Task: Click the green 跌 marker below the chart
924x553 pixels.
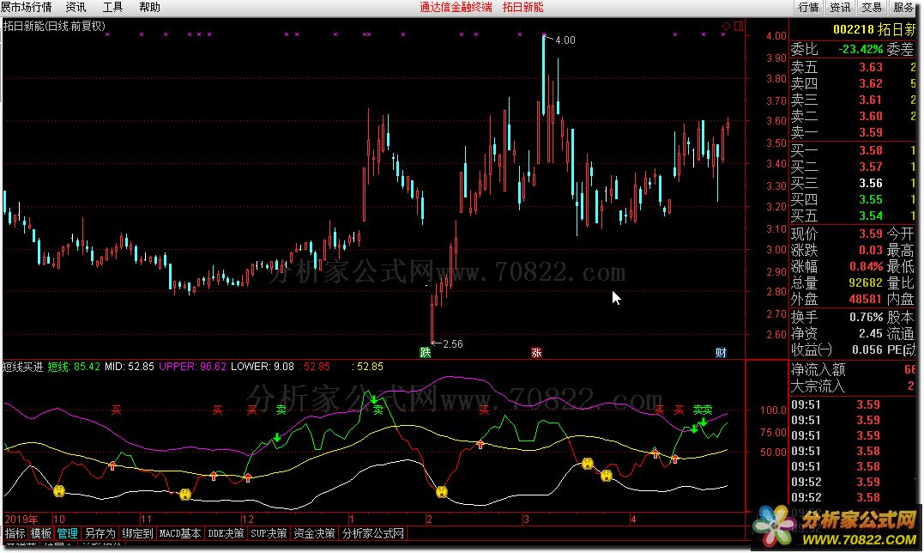Action: tap(426, 353)
